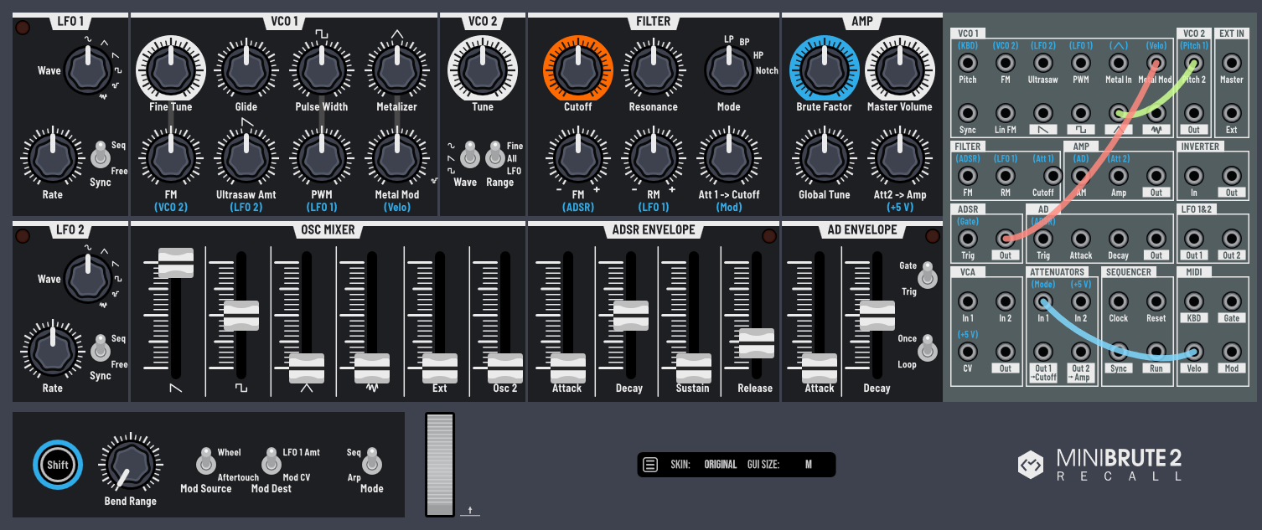Click the Filter Mode selector knob
1262x530 pixels.
[x=728, y=70]
